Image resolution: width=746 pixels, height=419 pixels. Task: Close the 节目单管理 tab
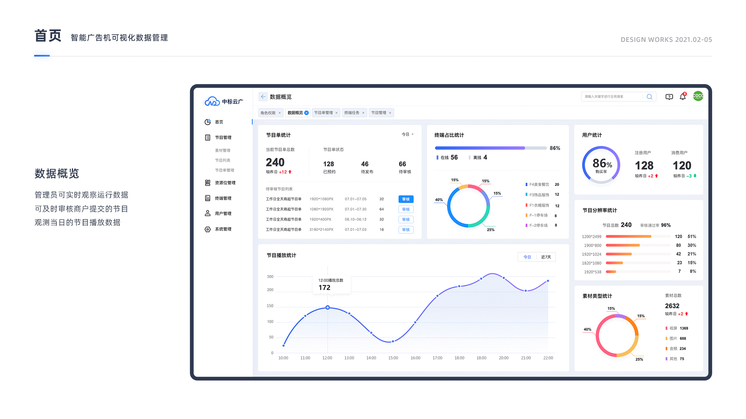[x=336, y=113]
